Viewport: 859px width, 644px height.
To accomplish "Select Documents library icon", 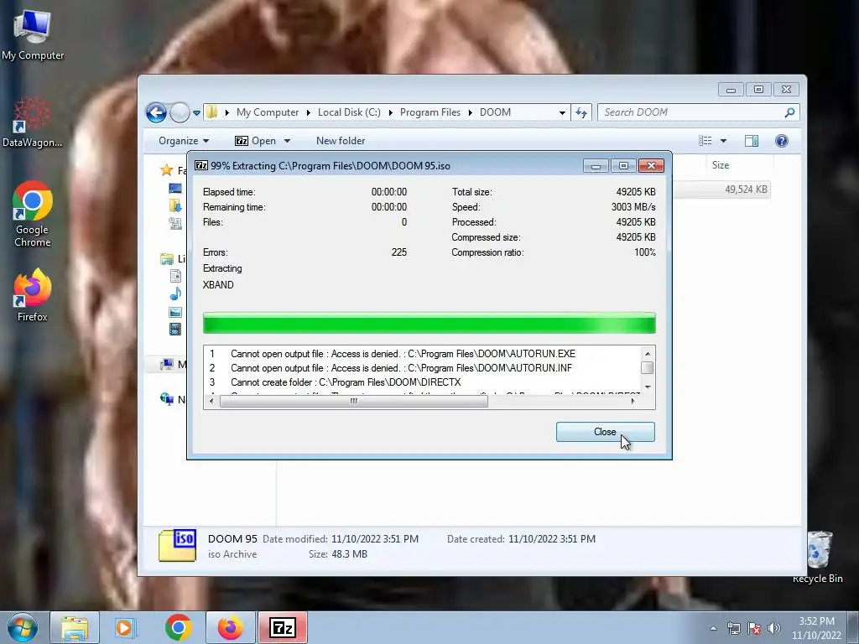I will 175,276.
